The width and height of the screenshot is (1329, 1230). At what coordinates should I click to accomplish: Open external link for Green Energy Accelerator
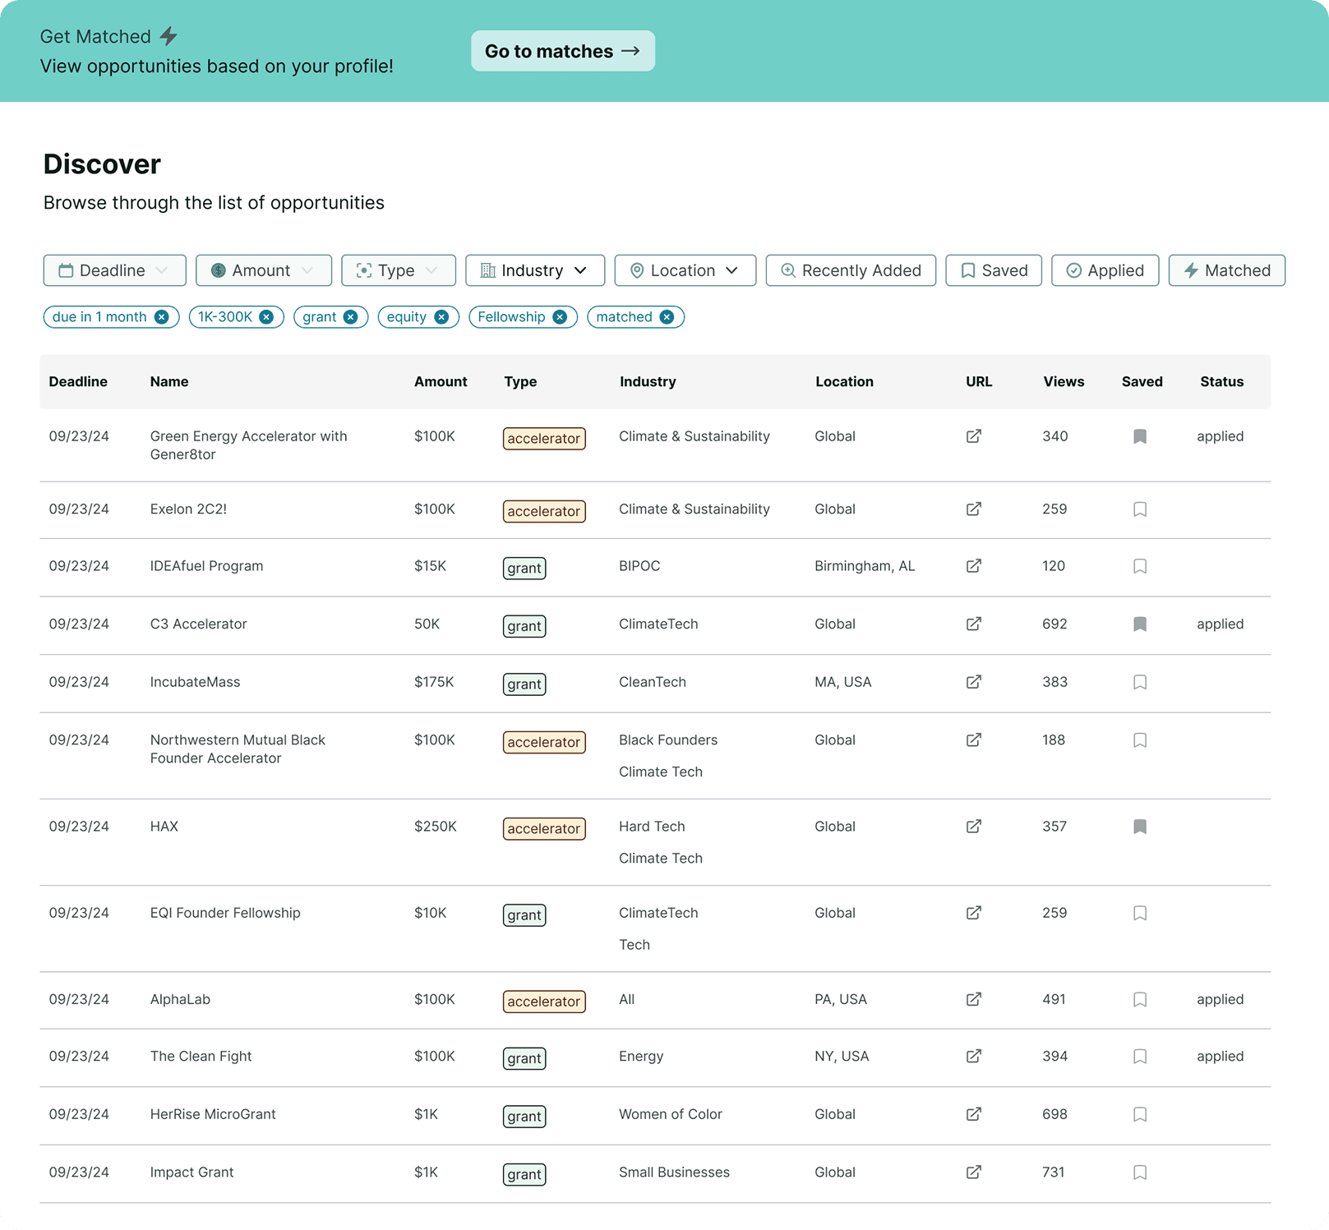tap(973, 436)
